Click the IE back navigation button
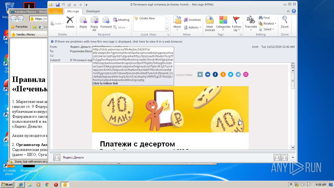Image resolution: width=334 pixels, height=188 pixels. tap(14, 19)
